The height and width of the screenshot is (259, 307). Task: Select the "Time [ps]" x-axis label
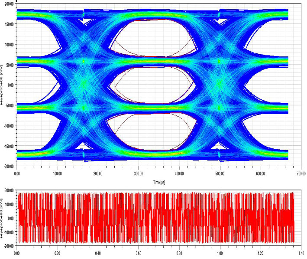158,183
